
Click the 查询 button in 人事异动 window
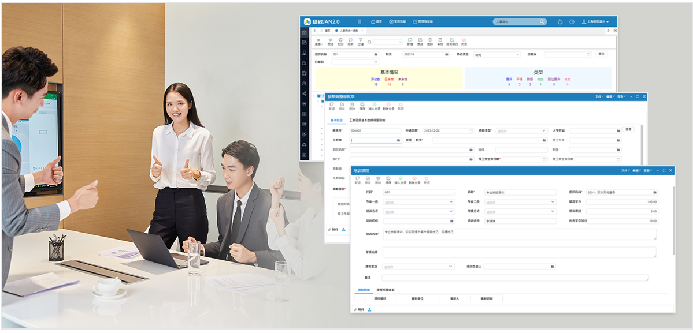point(602,54)
